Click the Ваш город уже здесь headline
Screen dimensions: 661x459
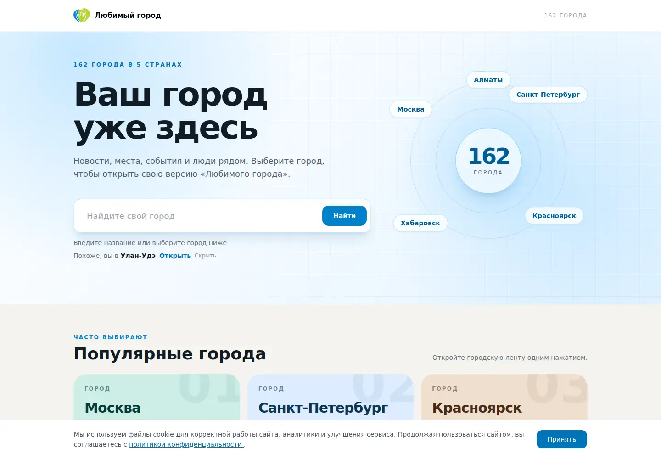[x=170, y=112]
